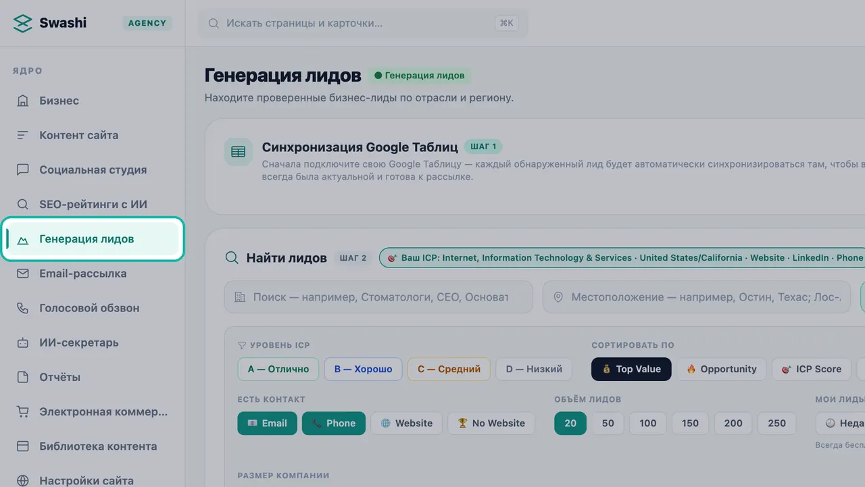Image resolution: width=865 pixels, height=487 pixels.
Task: Click the Синхронизация Google Таблиц heading
Action: 360,147
